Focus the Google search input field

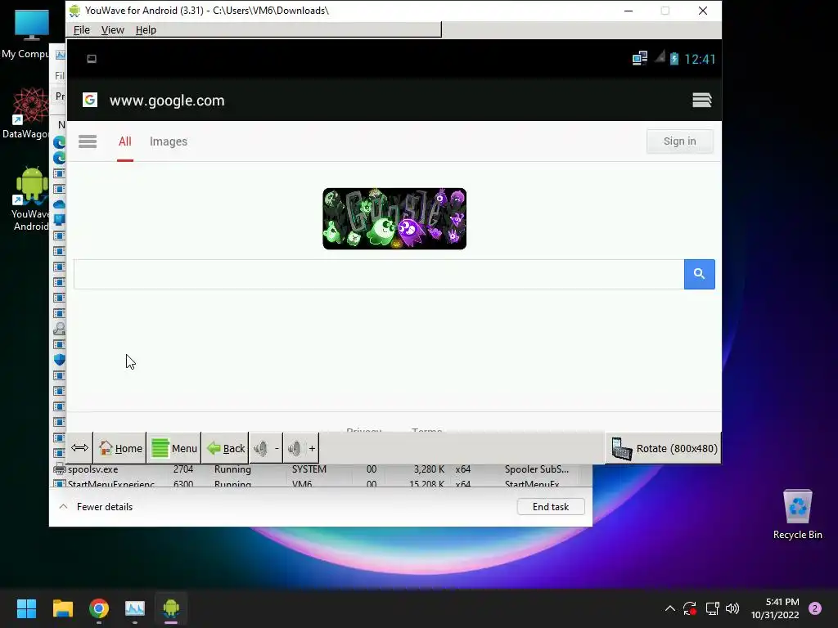point(378,274)
